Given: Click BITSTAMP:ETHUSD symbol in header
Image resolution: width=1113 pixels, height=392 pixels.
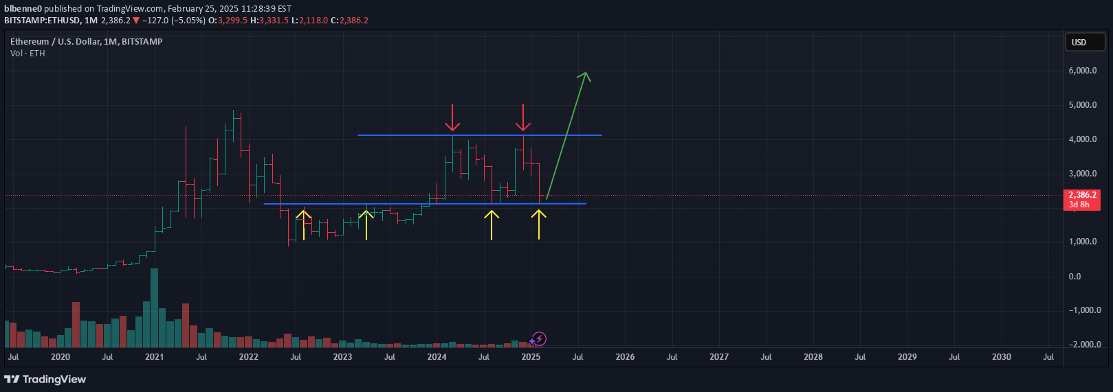Looking at the screenshot, I should click(x=41, y=21).
